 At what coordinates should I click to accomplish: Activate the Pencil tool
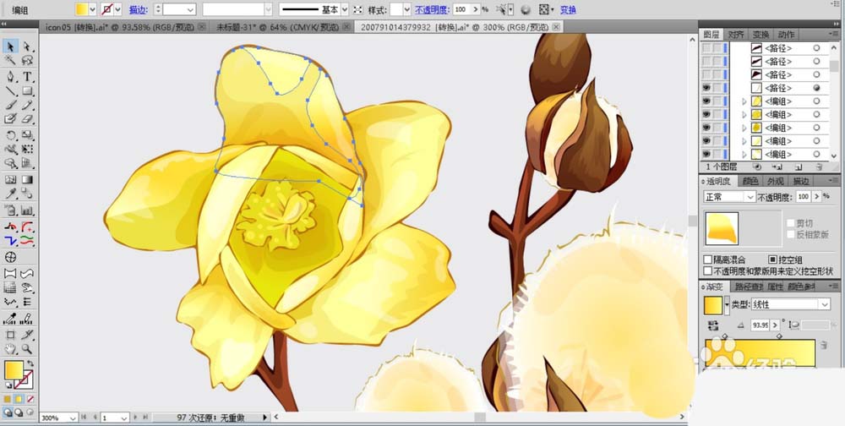[27, 105]
